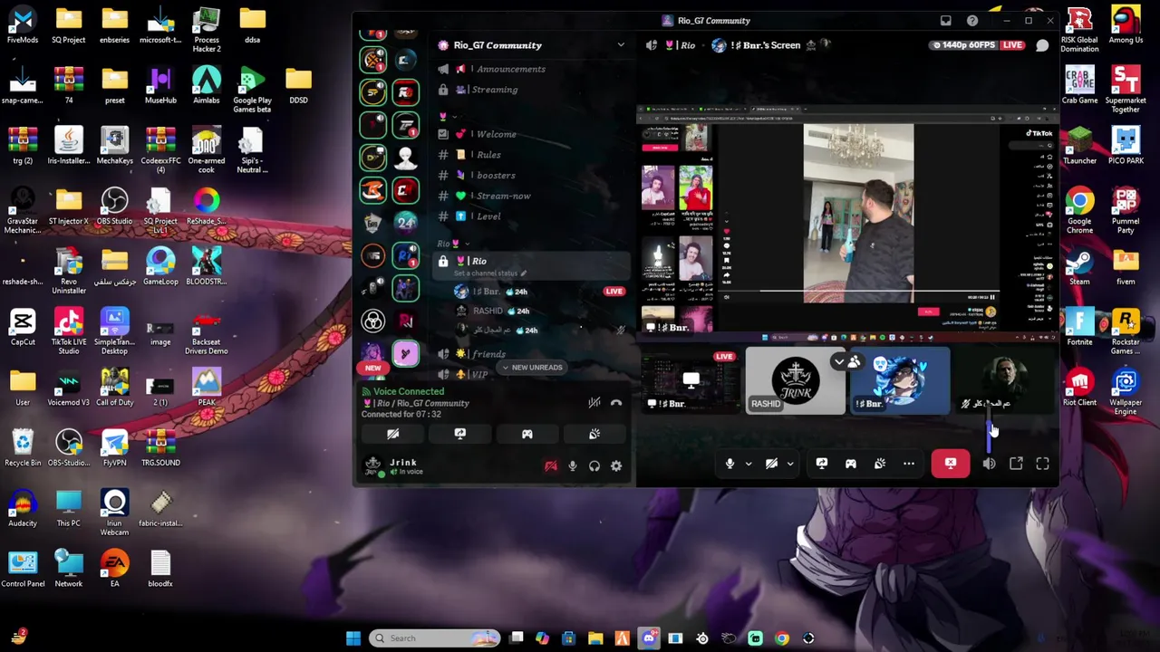Open Discord from taskbar
This screenshot has width=1160, height=652.
pos(649,638)
